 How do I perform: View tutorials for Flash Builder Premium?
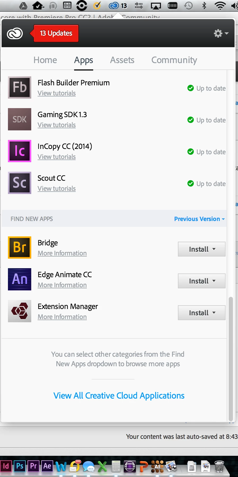(x=57, y=93)
